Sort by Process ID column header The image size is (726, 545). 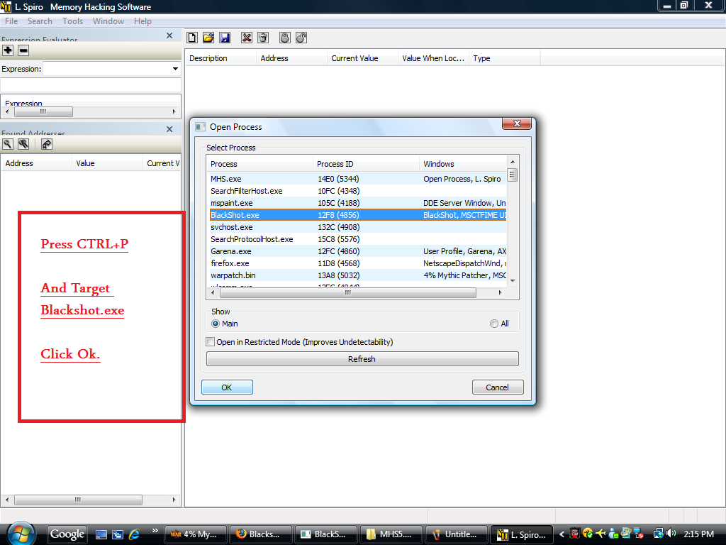click(x=367, y=164)
